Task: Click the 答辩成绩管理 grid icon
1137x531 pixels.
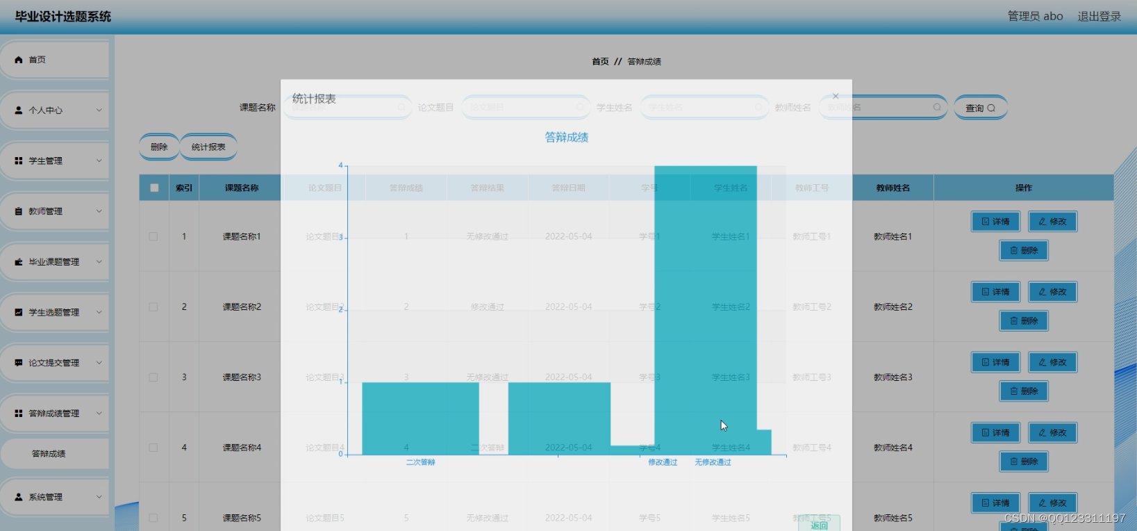Action: (x=19, y=413)
